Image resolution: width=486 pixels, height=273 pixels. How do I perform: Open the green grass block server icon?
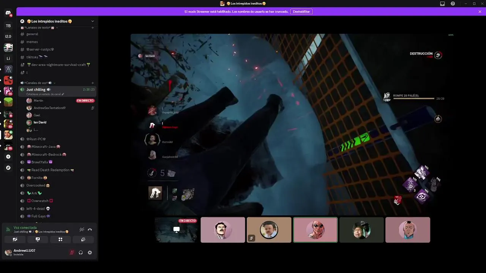click(8, 102)
